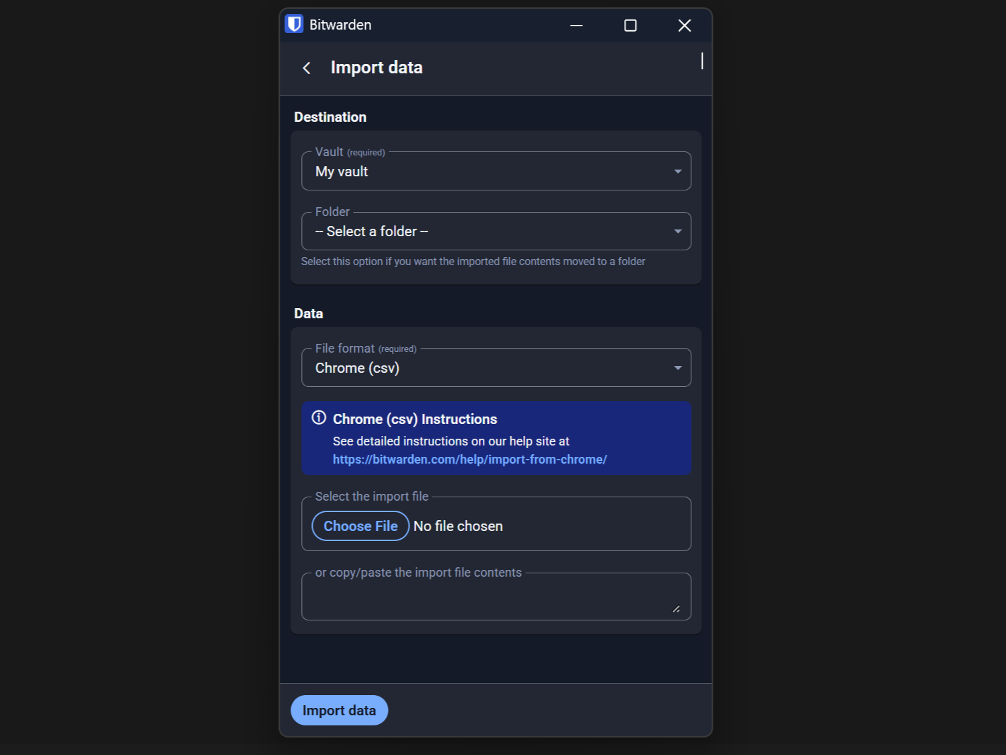Close the Bitwarden window
This screenshot has width=1006, height=755.
coord(685,26)
